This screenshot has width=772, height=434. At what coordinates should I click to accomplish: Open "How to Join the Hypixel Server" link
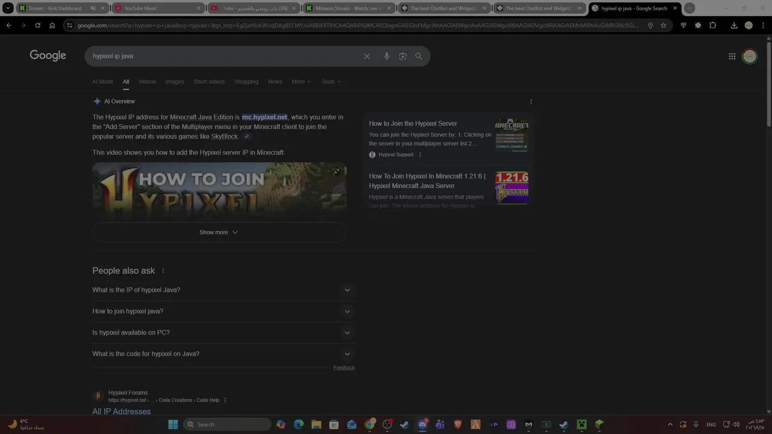(413, 124)
